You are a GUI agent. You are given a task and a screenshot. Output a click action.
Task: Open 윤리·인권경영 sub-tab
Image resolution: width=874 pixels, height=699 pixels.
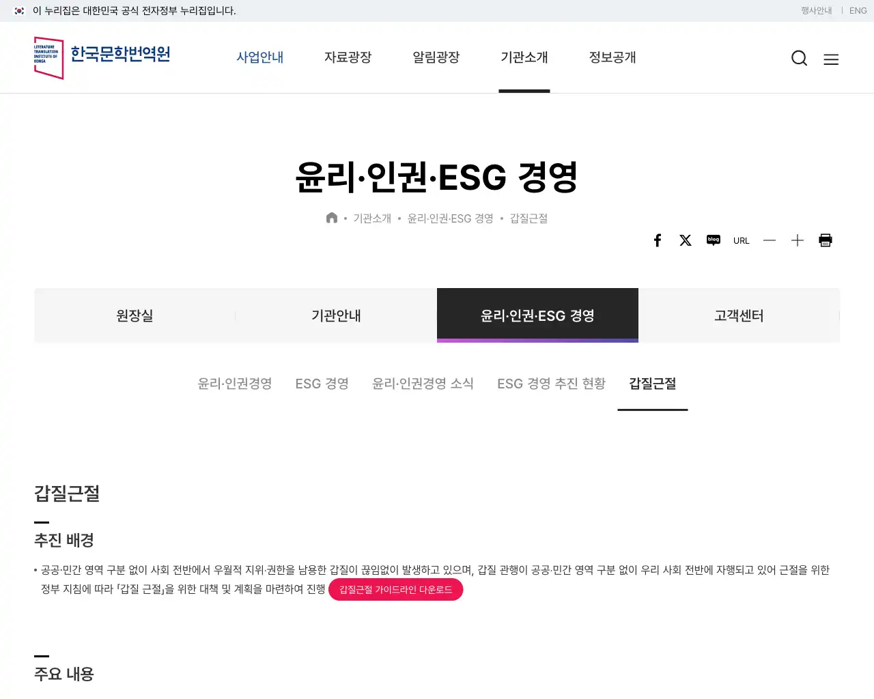(235, 384)
